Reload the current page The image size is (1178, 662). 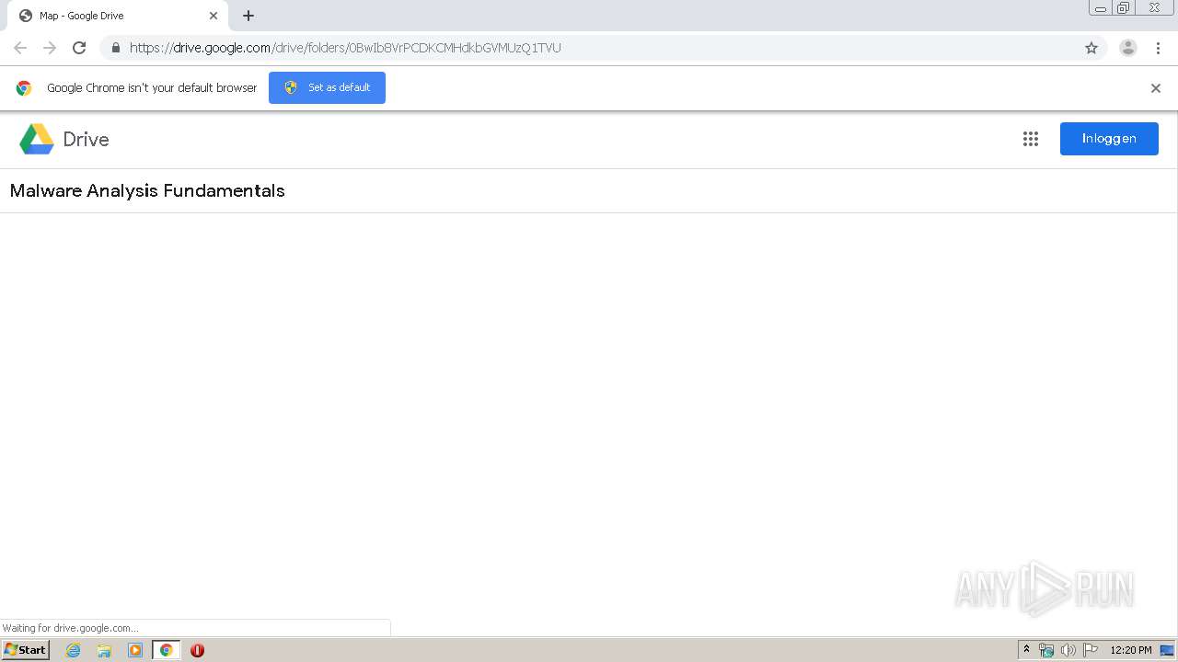[x=79, y=48]
